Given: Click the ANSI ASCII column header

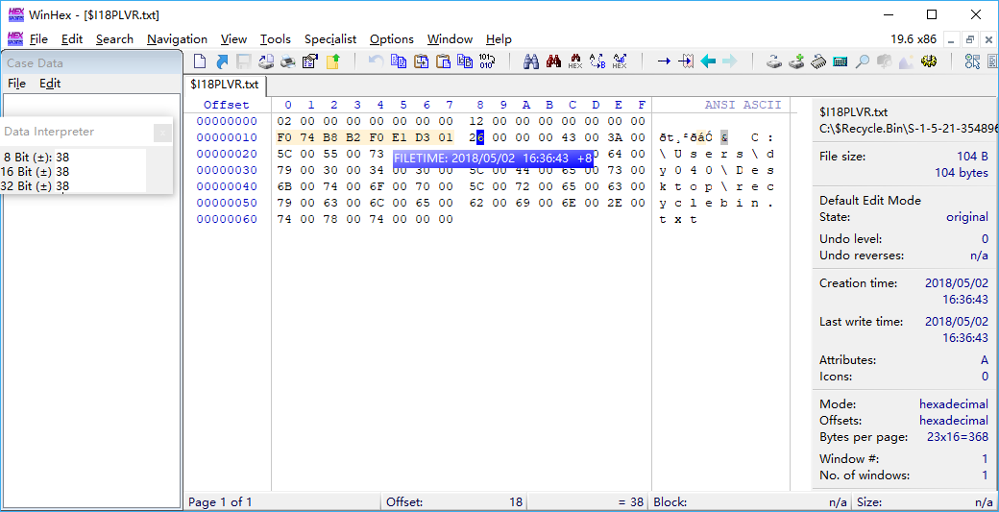Looking at the screenshot, I should pyautogui.click(x=743, y=105).
